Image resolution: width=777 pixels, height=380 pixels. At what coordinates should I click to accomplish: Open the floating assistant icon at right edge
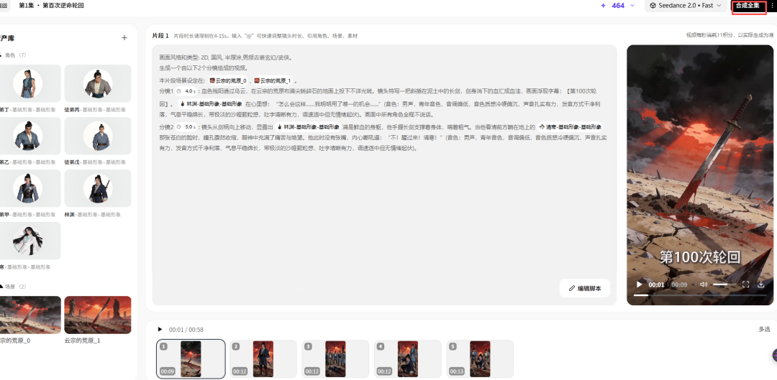click(774, 356)
